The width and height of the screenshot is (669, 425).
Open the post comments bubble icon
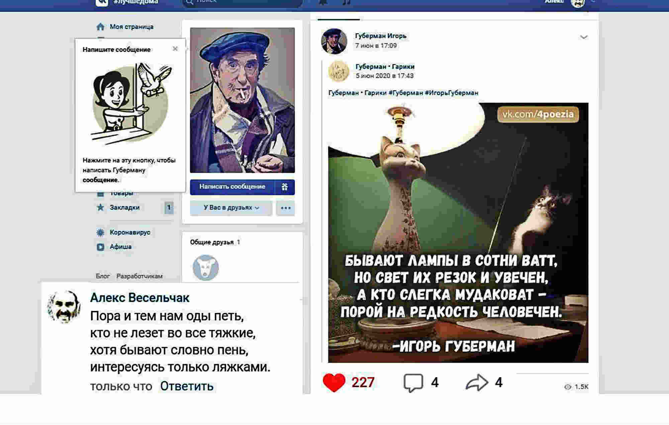point(413,383)
